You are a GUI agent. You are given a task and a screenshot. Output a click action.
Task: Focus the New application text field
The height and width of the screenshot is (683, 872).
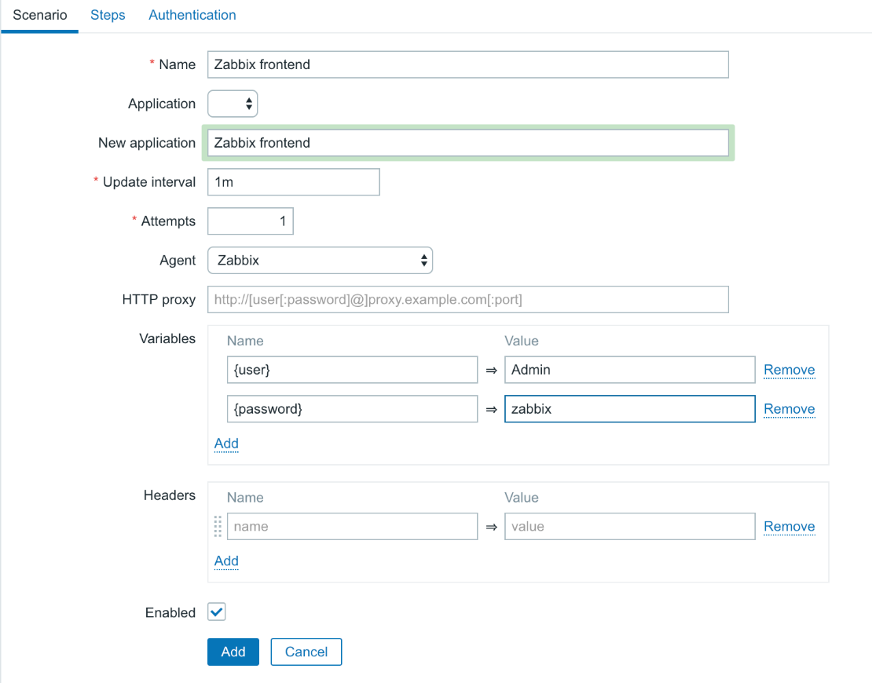pos(467,143)
